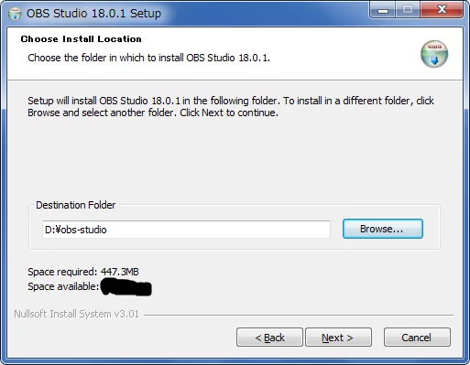Click the "Space required: 447.3MB" text
470x365 pixels.
[83, 272]
